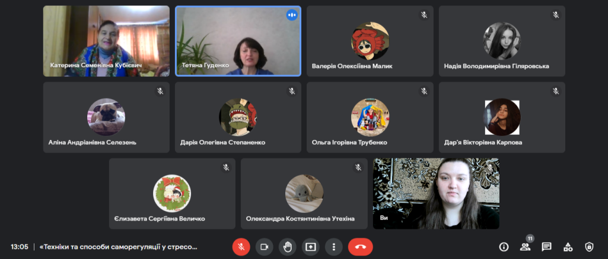Screen dimensions: 608x259
Task: Start presenting your screen
Action: (311, 247)
